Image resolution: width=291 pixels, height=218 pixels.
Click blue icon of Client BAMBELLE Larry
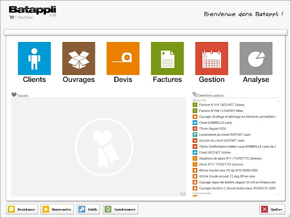[x=195, y=123]
